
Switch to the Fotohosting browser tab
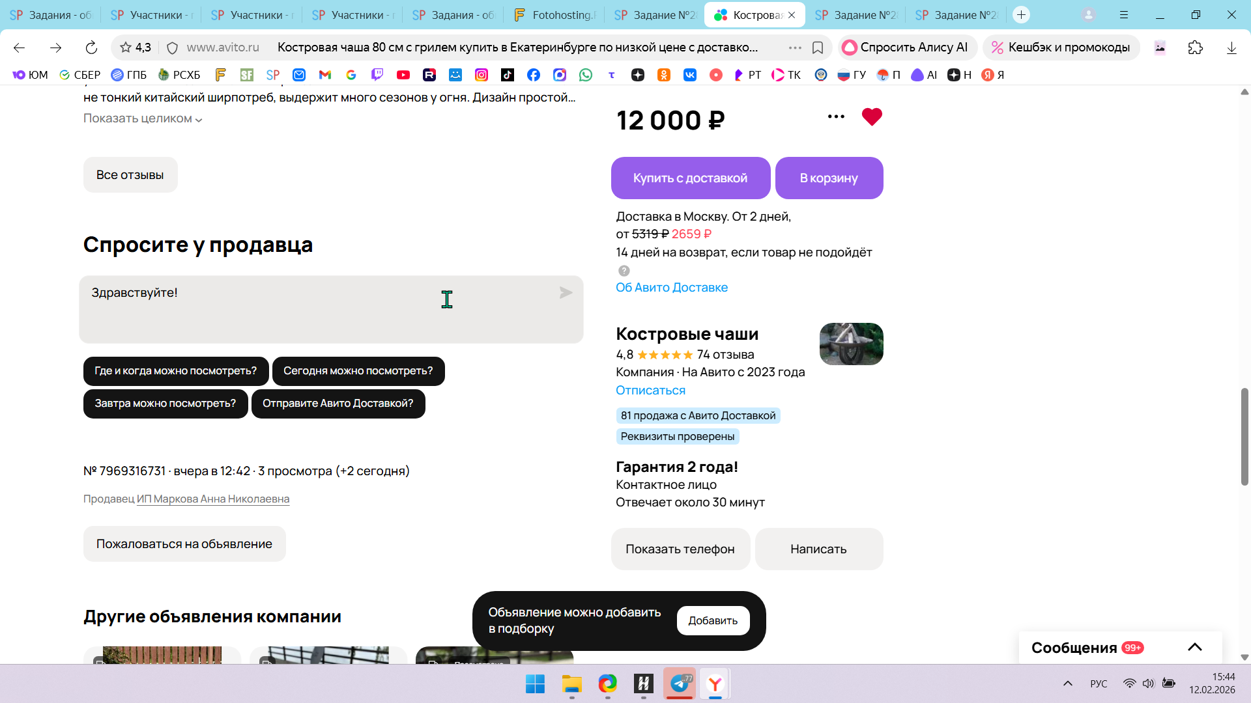coord(554,15)
